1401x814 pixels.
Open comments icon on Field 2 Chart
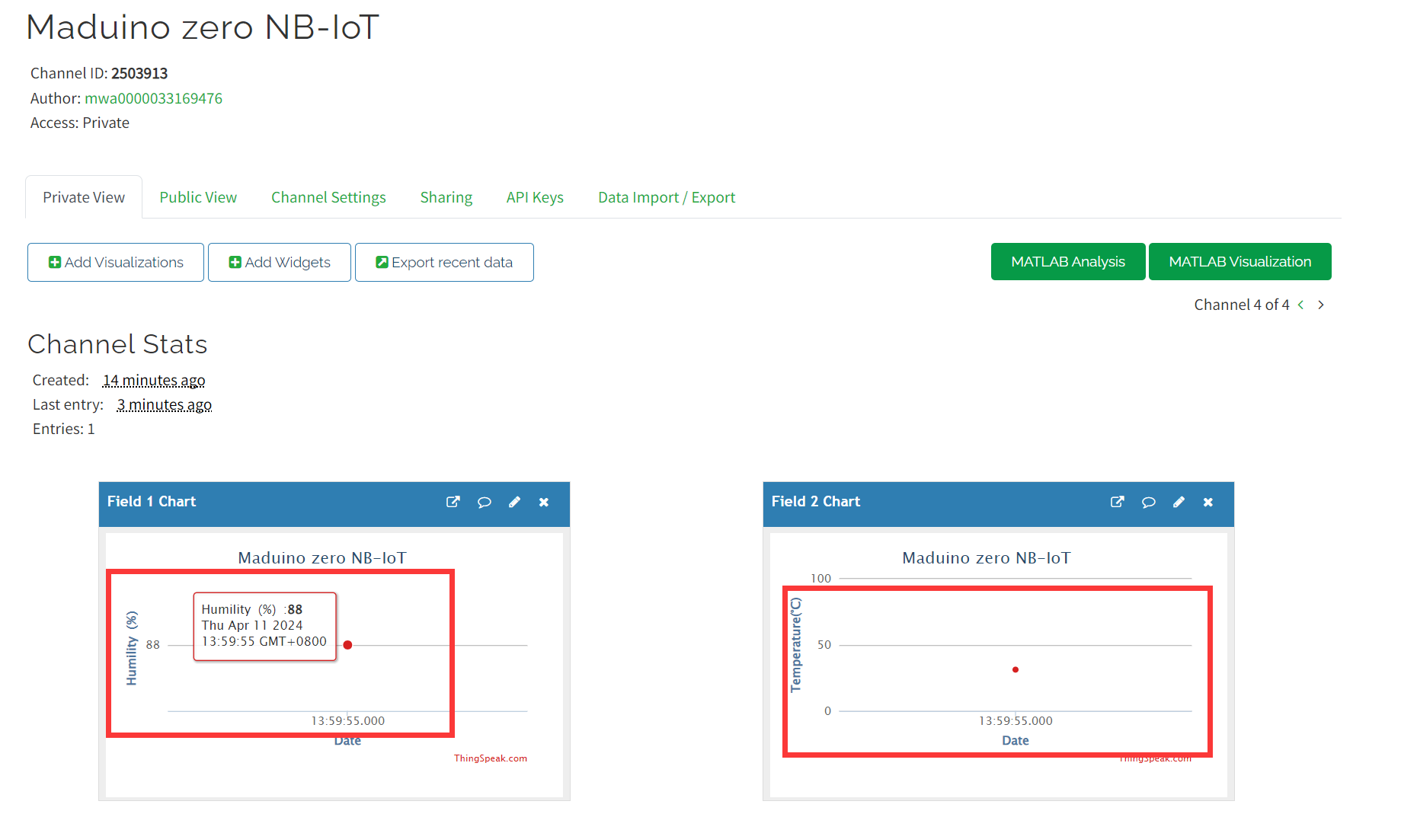pos(1148,502)
